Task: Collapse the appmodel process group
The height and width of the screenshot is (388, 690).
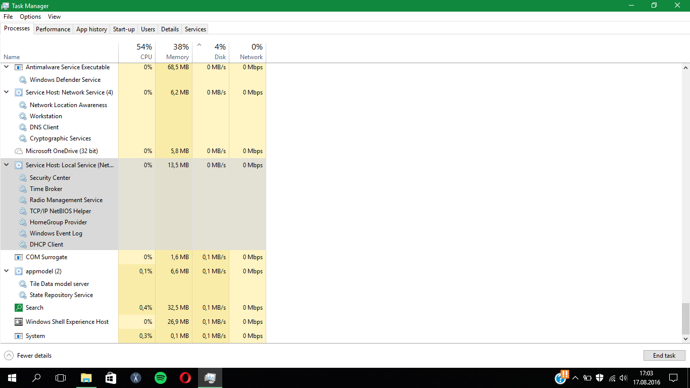Action: [7, 271]
